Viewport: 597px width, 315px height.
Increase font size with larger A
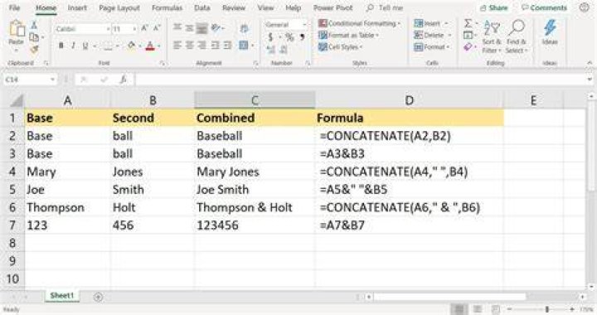coord(145,28)
